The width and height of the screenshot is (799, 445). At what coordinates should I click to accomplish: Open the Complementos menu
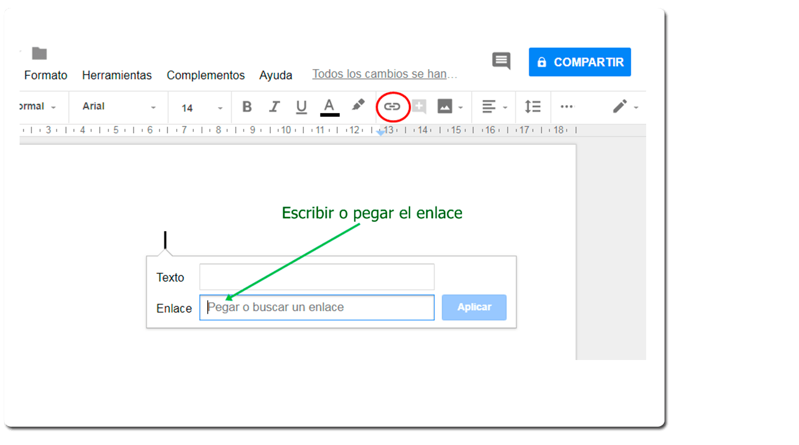pyautogui.click(x=205, y=75)
